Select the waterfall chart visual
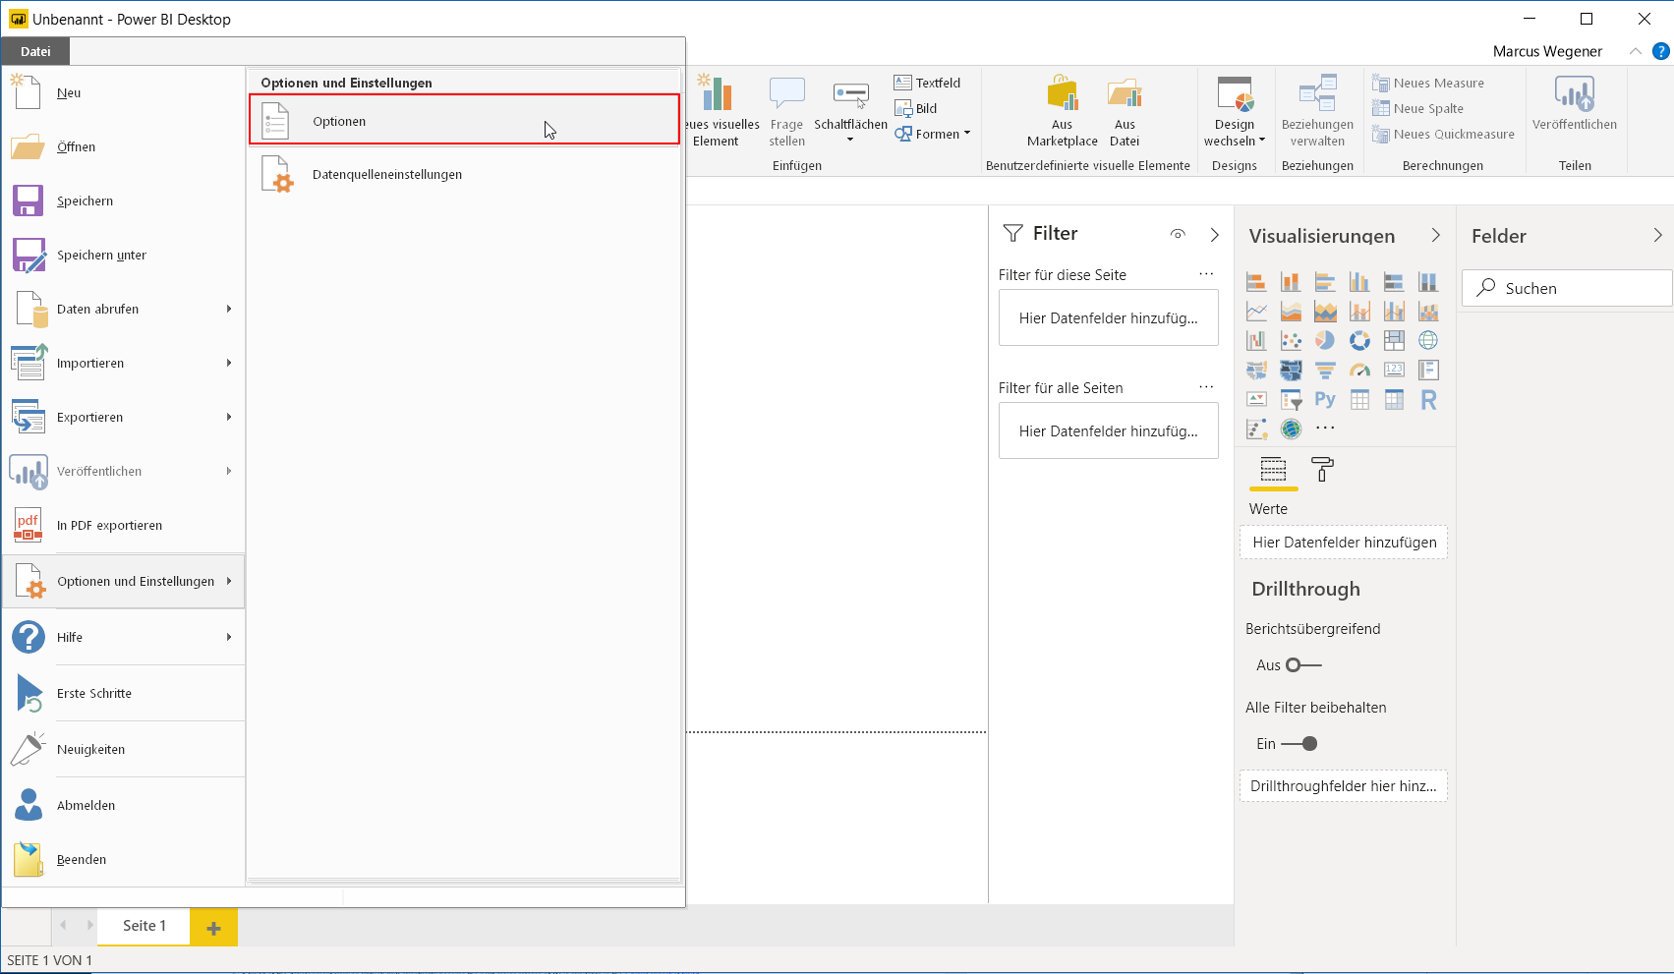Image resolution: width=1674 pixels, height=974 pixels. pos(1256,340)
